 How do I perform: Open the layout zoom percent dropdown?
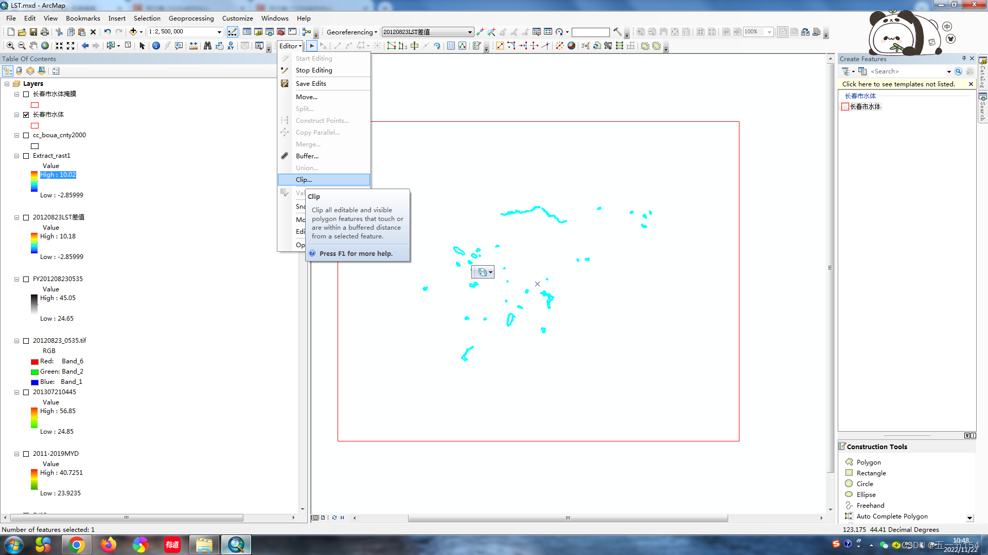coord(770,32)
